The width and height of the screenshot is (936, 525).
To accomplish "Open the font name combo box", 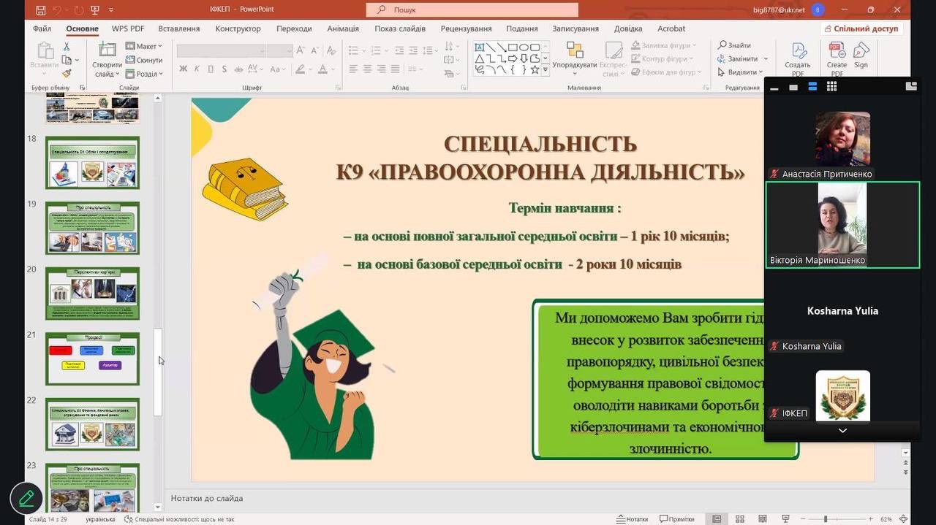I will click(x=221, y=50).
